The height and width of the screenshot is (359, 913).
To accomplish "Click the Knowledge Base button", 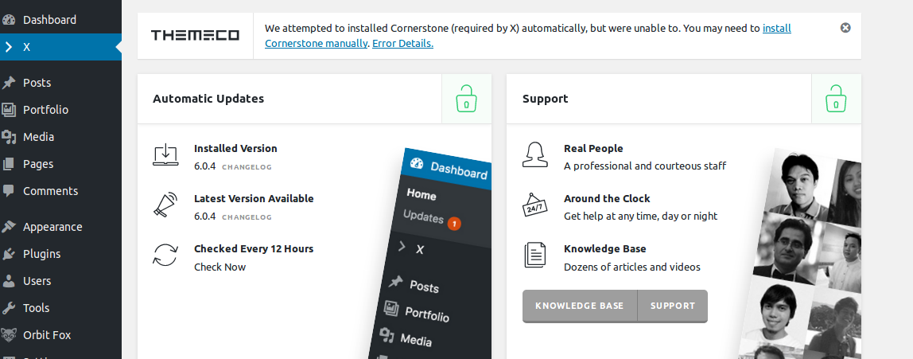I will coord(579,306).
